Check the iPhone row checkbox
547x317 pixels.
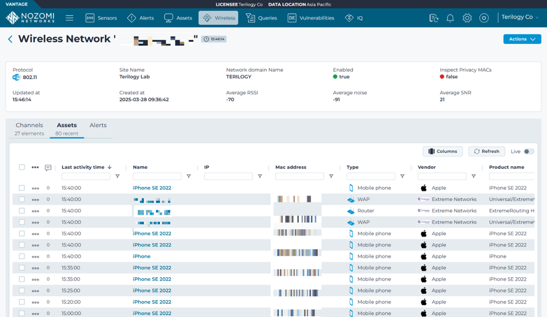(22, 256)
